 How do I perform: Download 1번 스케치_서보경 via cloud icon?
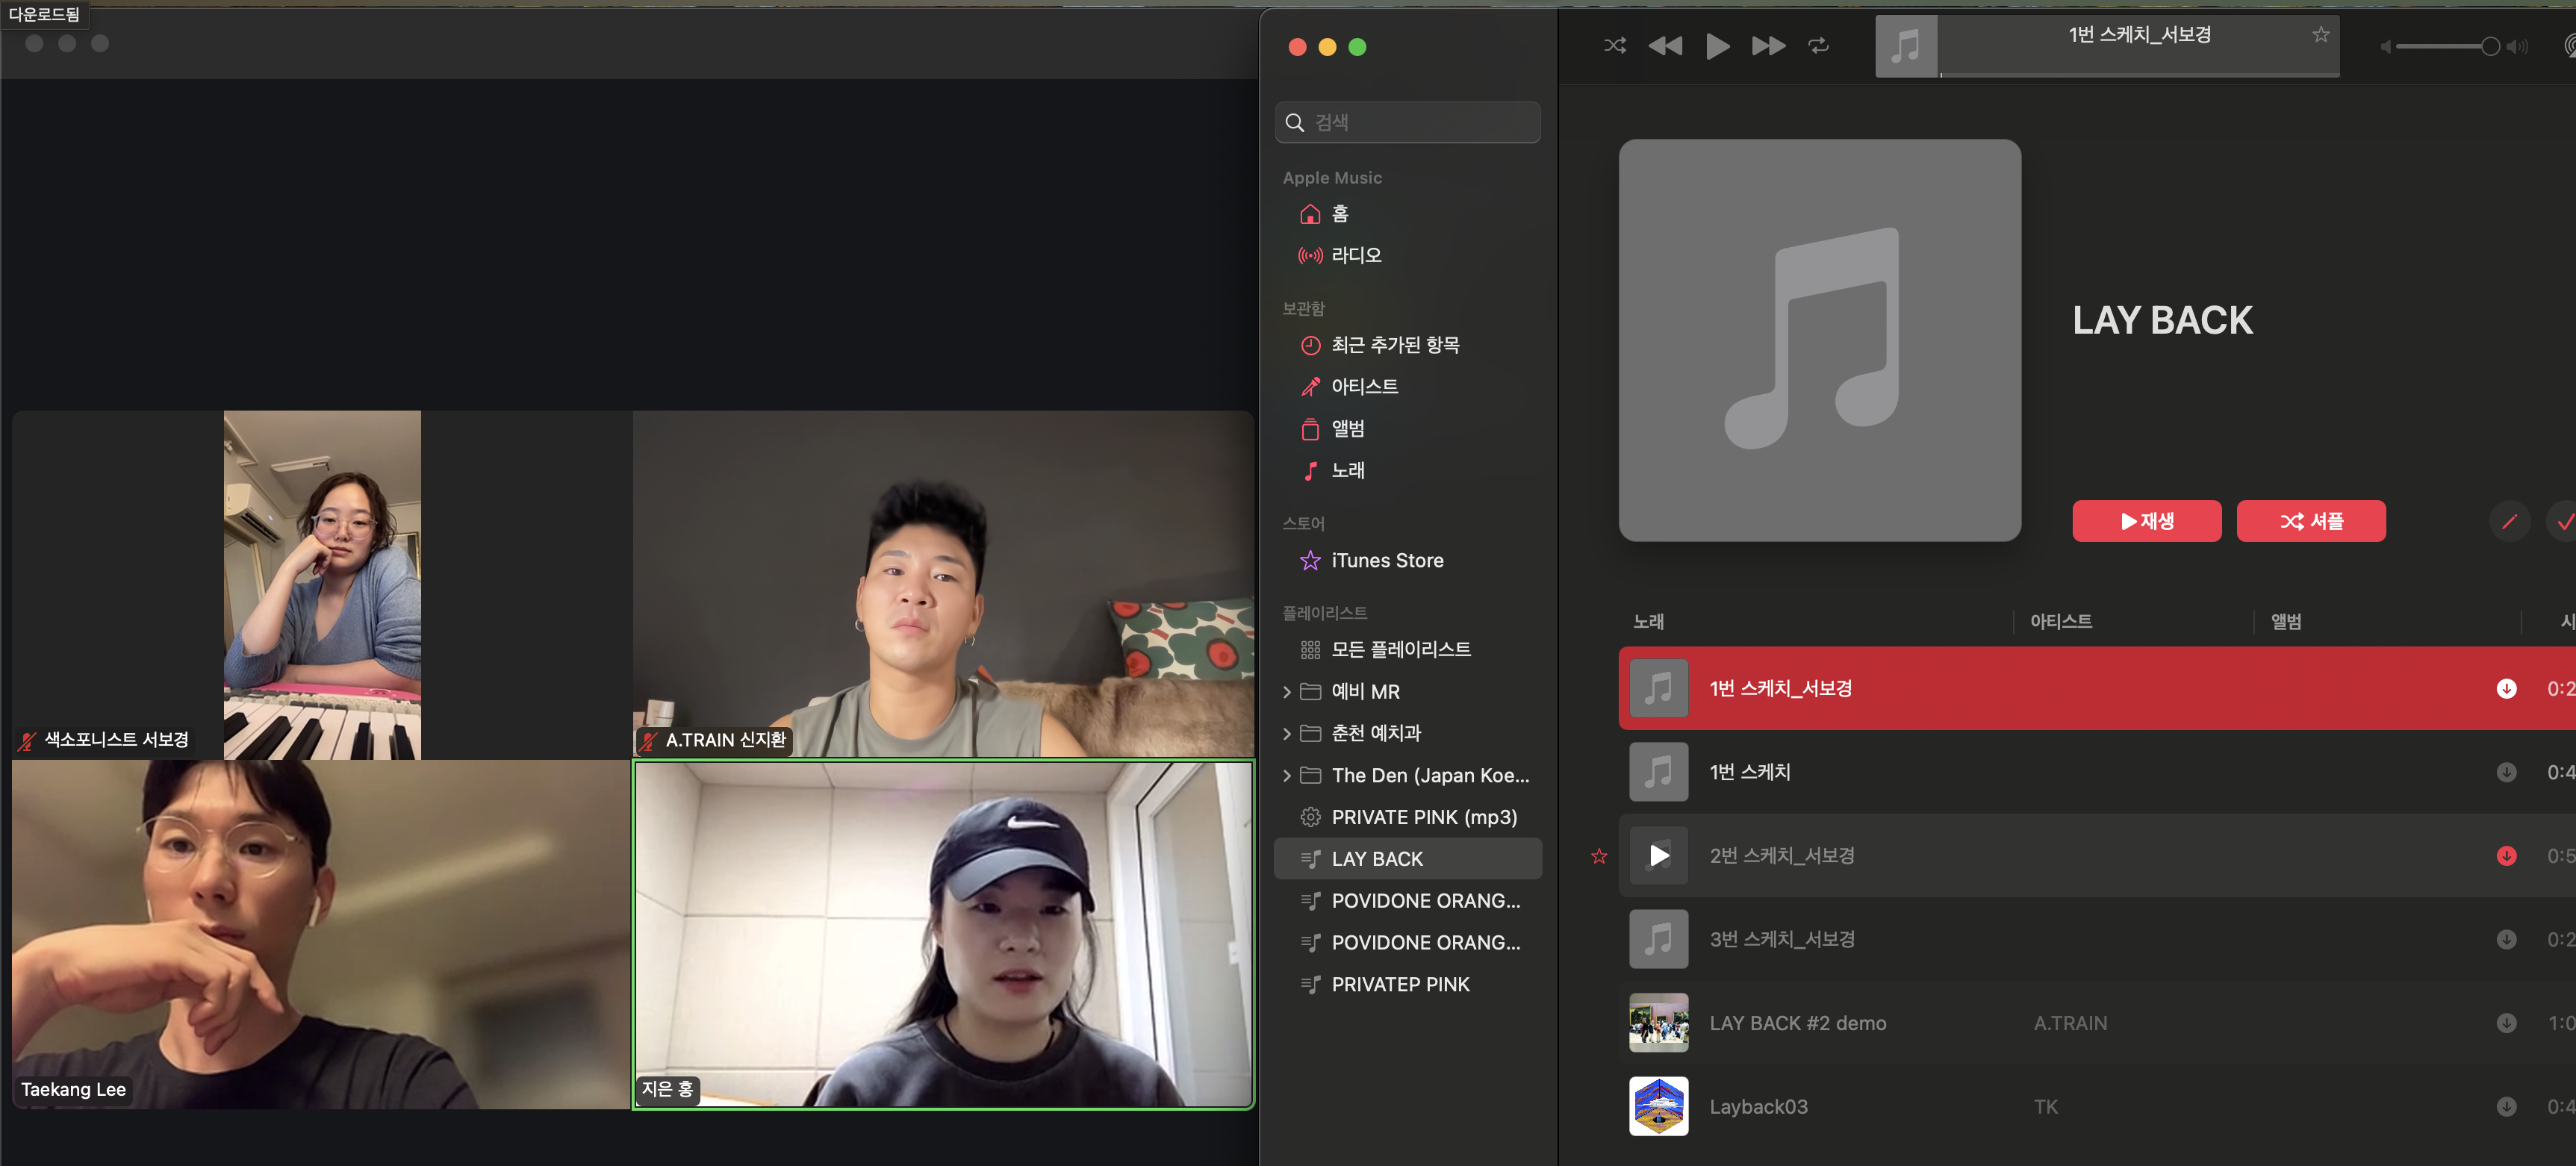(x=2506, y=689)
